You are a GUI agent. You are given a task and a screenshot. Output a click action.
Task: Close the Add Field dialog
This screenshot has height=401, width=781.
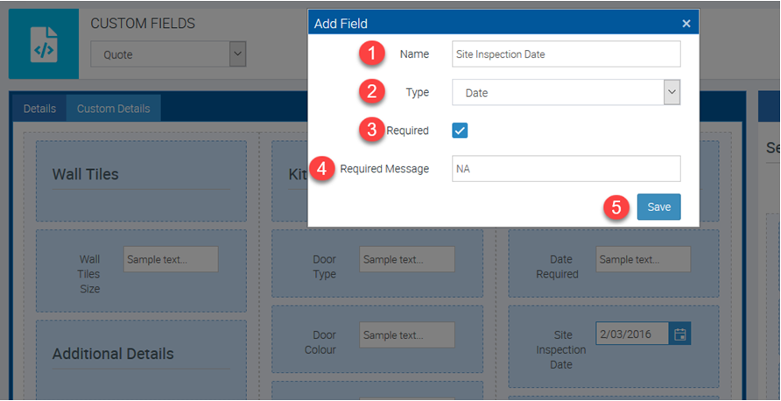686,25
